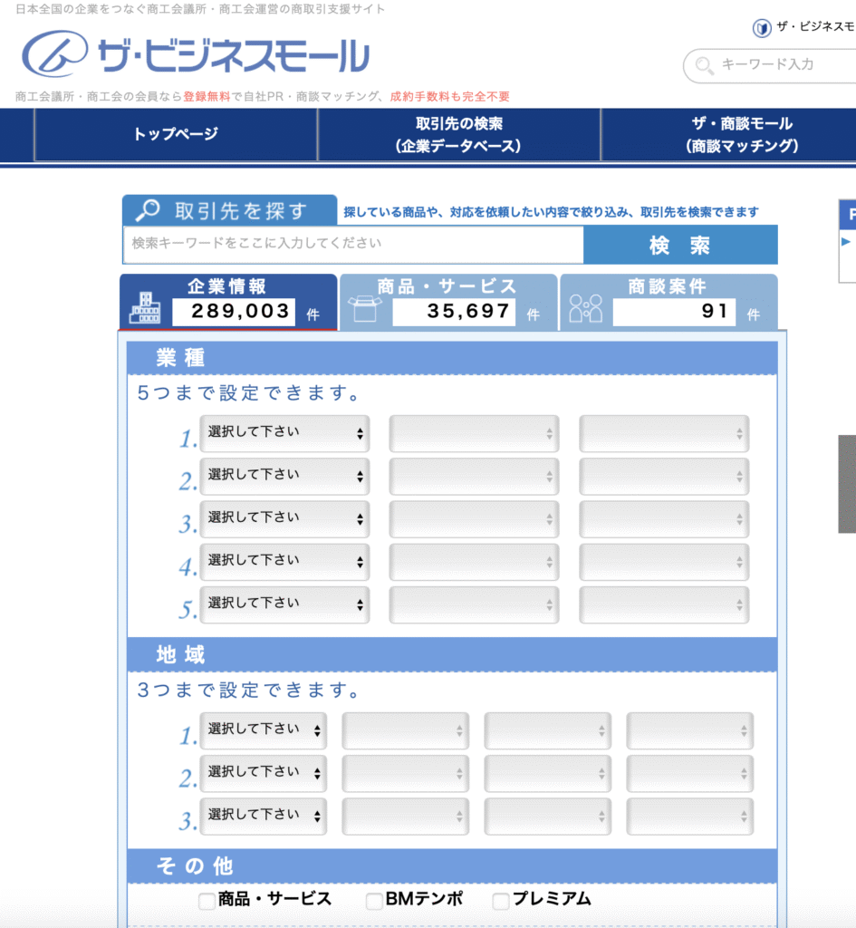Screen dimensions: 856x928
Task: Open 業種 row 1 third-level dropdown
Action: [664, 433]
